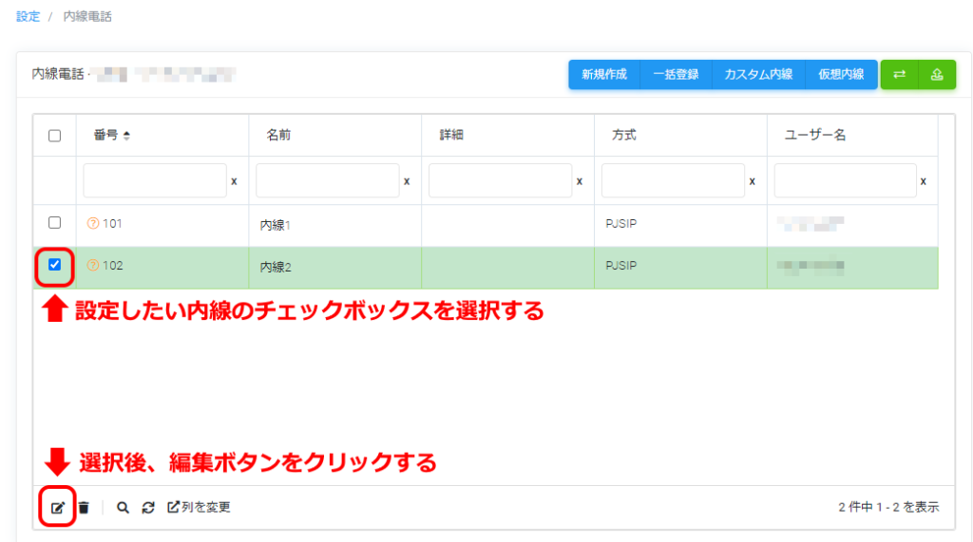Click the green upload export button
This screenshot has width=973, height=542.
click(937, 74)
